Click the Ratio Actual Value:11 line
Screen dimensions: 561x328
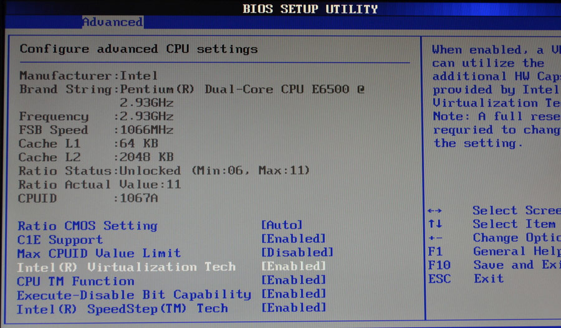point(100,185)
